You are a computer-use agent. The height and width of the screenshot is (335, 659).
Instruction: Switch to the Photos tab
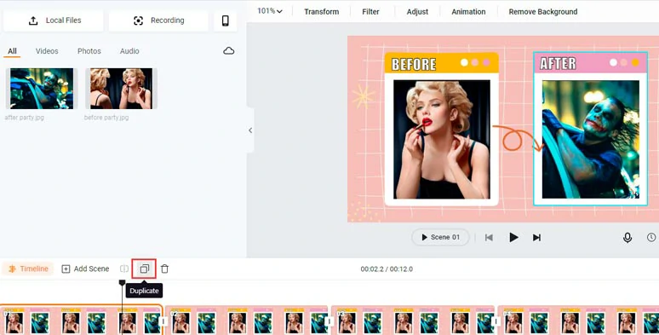89,51
